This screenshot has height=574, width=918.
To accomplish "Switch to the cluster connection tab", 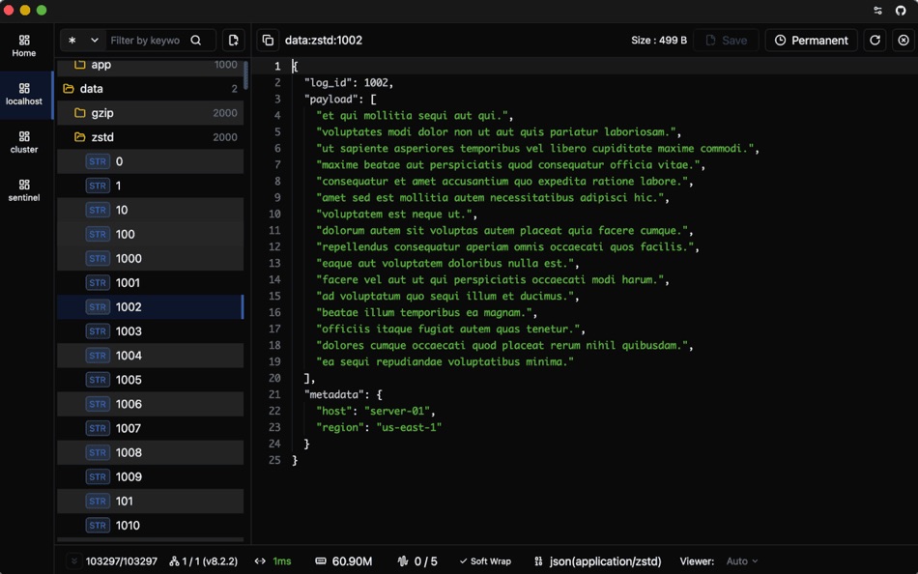I will coord(24,142).
